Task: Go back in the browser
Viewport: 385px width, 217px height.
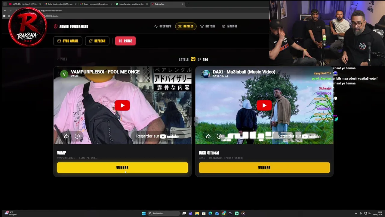Action: pyautogui.click(x=5, y=11)
